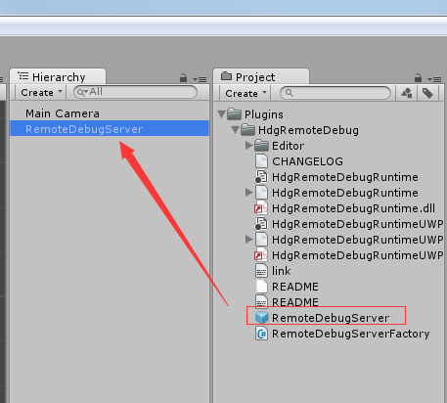
Task: Click the Project search field
Action: pyautogui.click(x=335, y=93)
